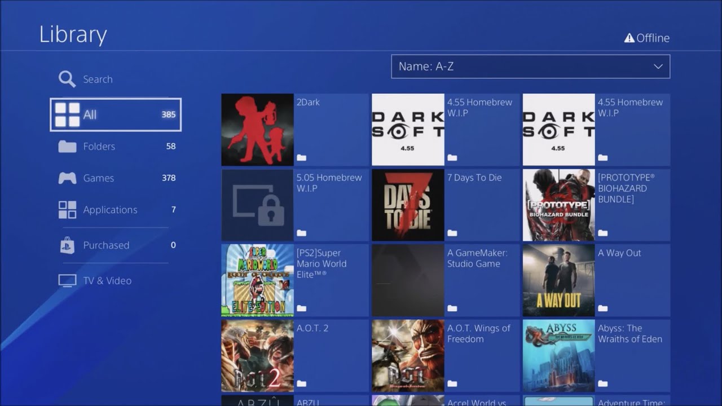The image size is (722, 406).
Task: Open the Abyss Wraiths of Eden cover art
Action: tap(558, 355)
